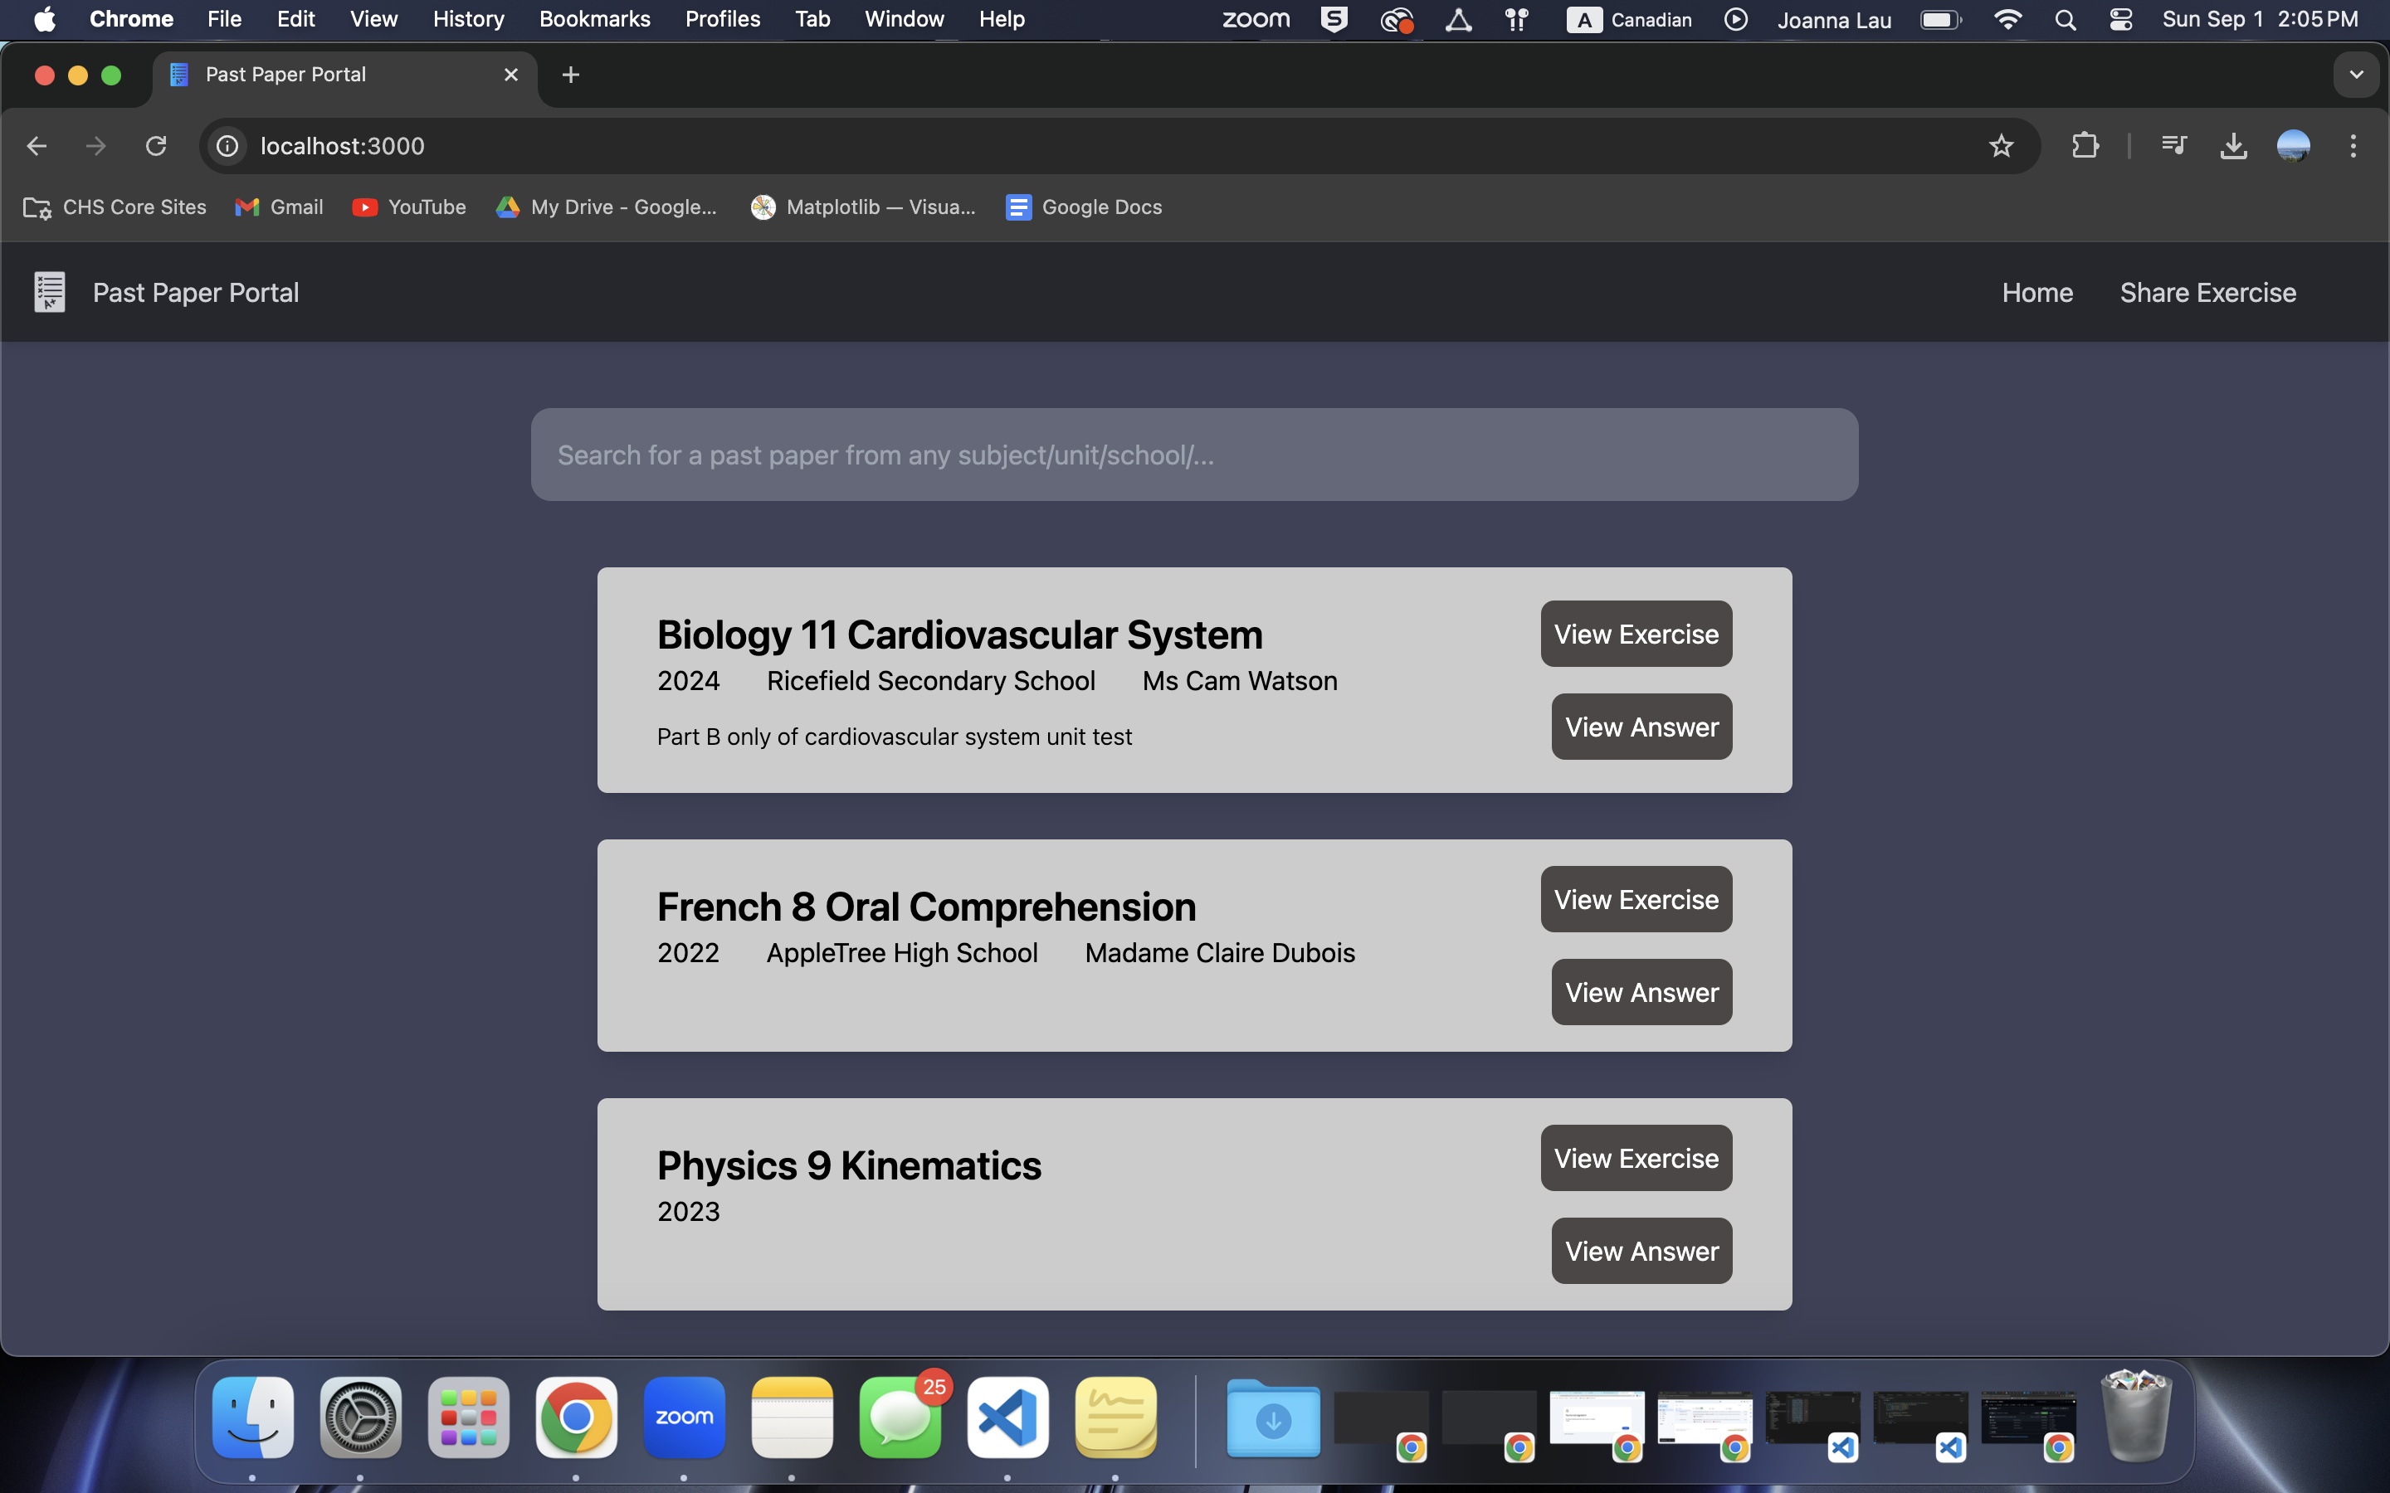Open the Chrome profile avatar menu
Screen dimensions: 2390x1493
point(2293,146)
